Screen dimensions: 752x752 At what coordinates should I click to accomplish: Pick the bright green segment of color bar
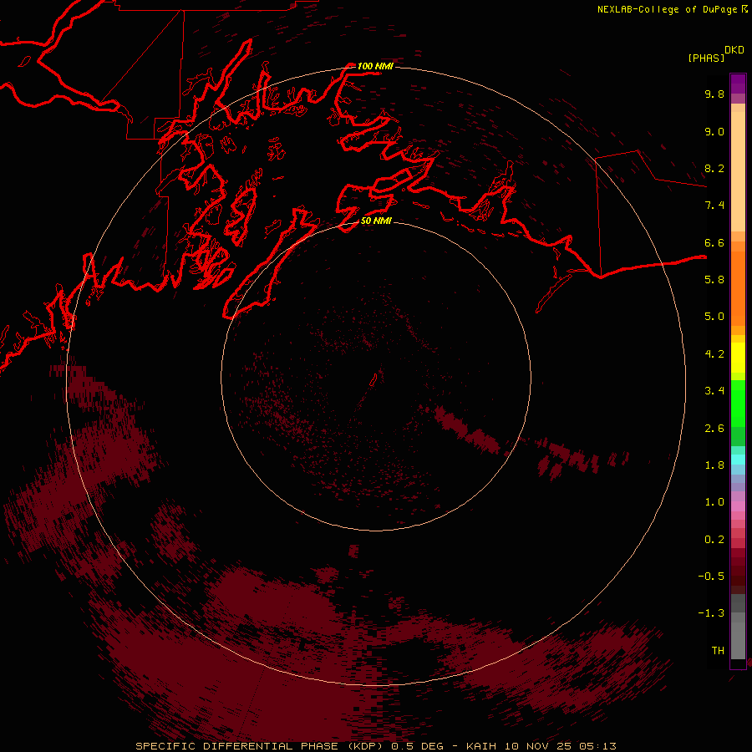pyautogui.click(x=738, y=403)
